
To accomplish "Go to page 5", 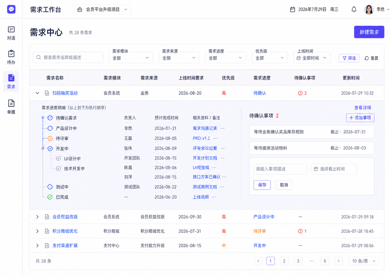I will 325,261.
